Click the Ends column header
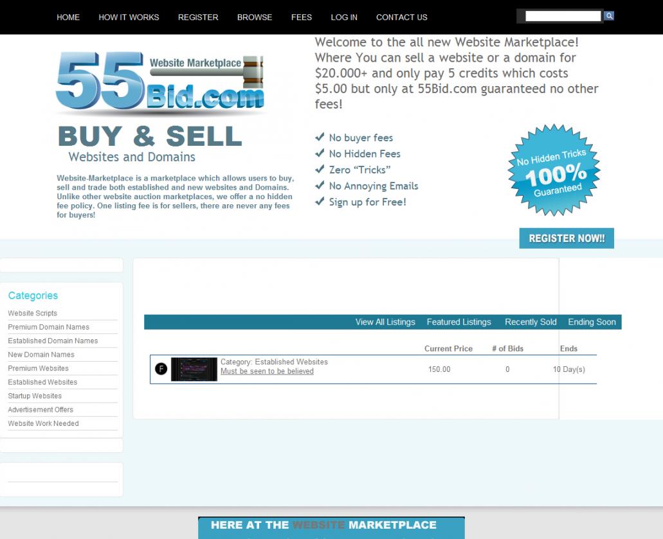The image size is (663, 539). [x=568, y=348]
